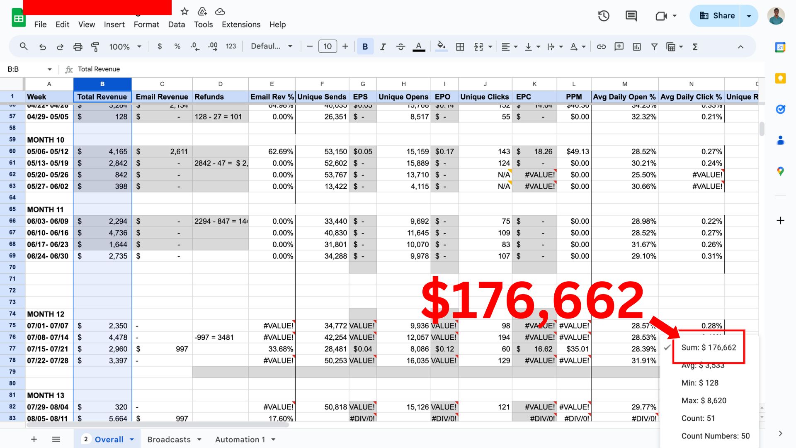View cloud save status
Image resolution: width=796 pixels, height=448 pixels.
click(x=220, y=11)
